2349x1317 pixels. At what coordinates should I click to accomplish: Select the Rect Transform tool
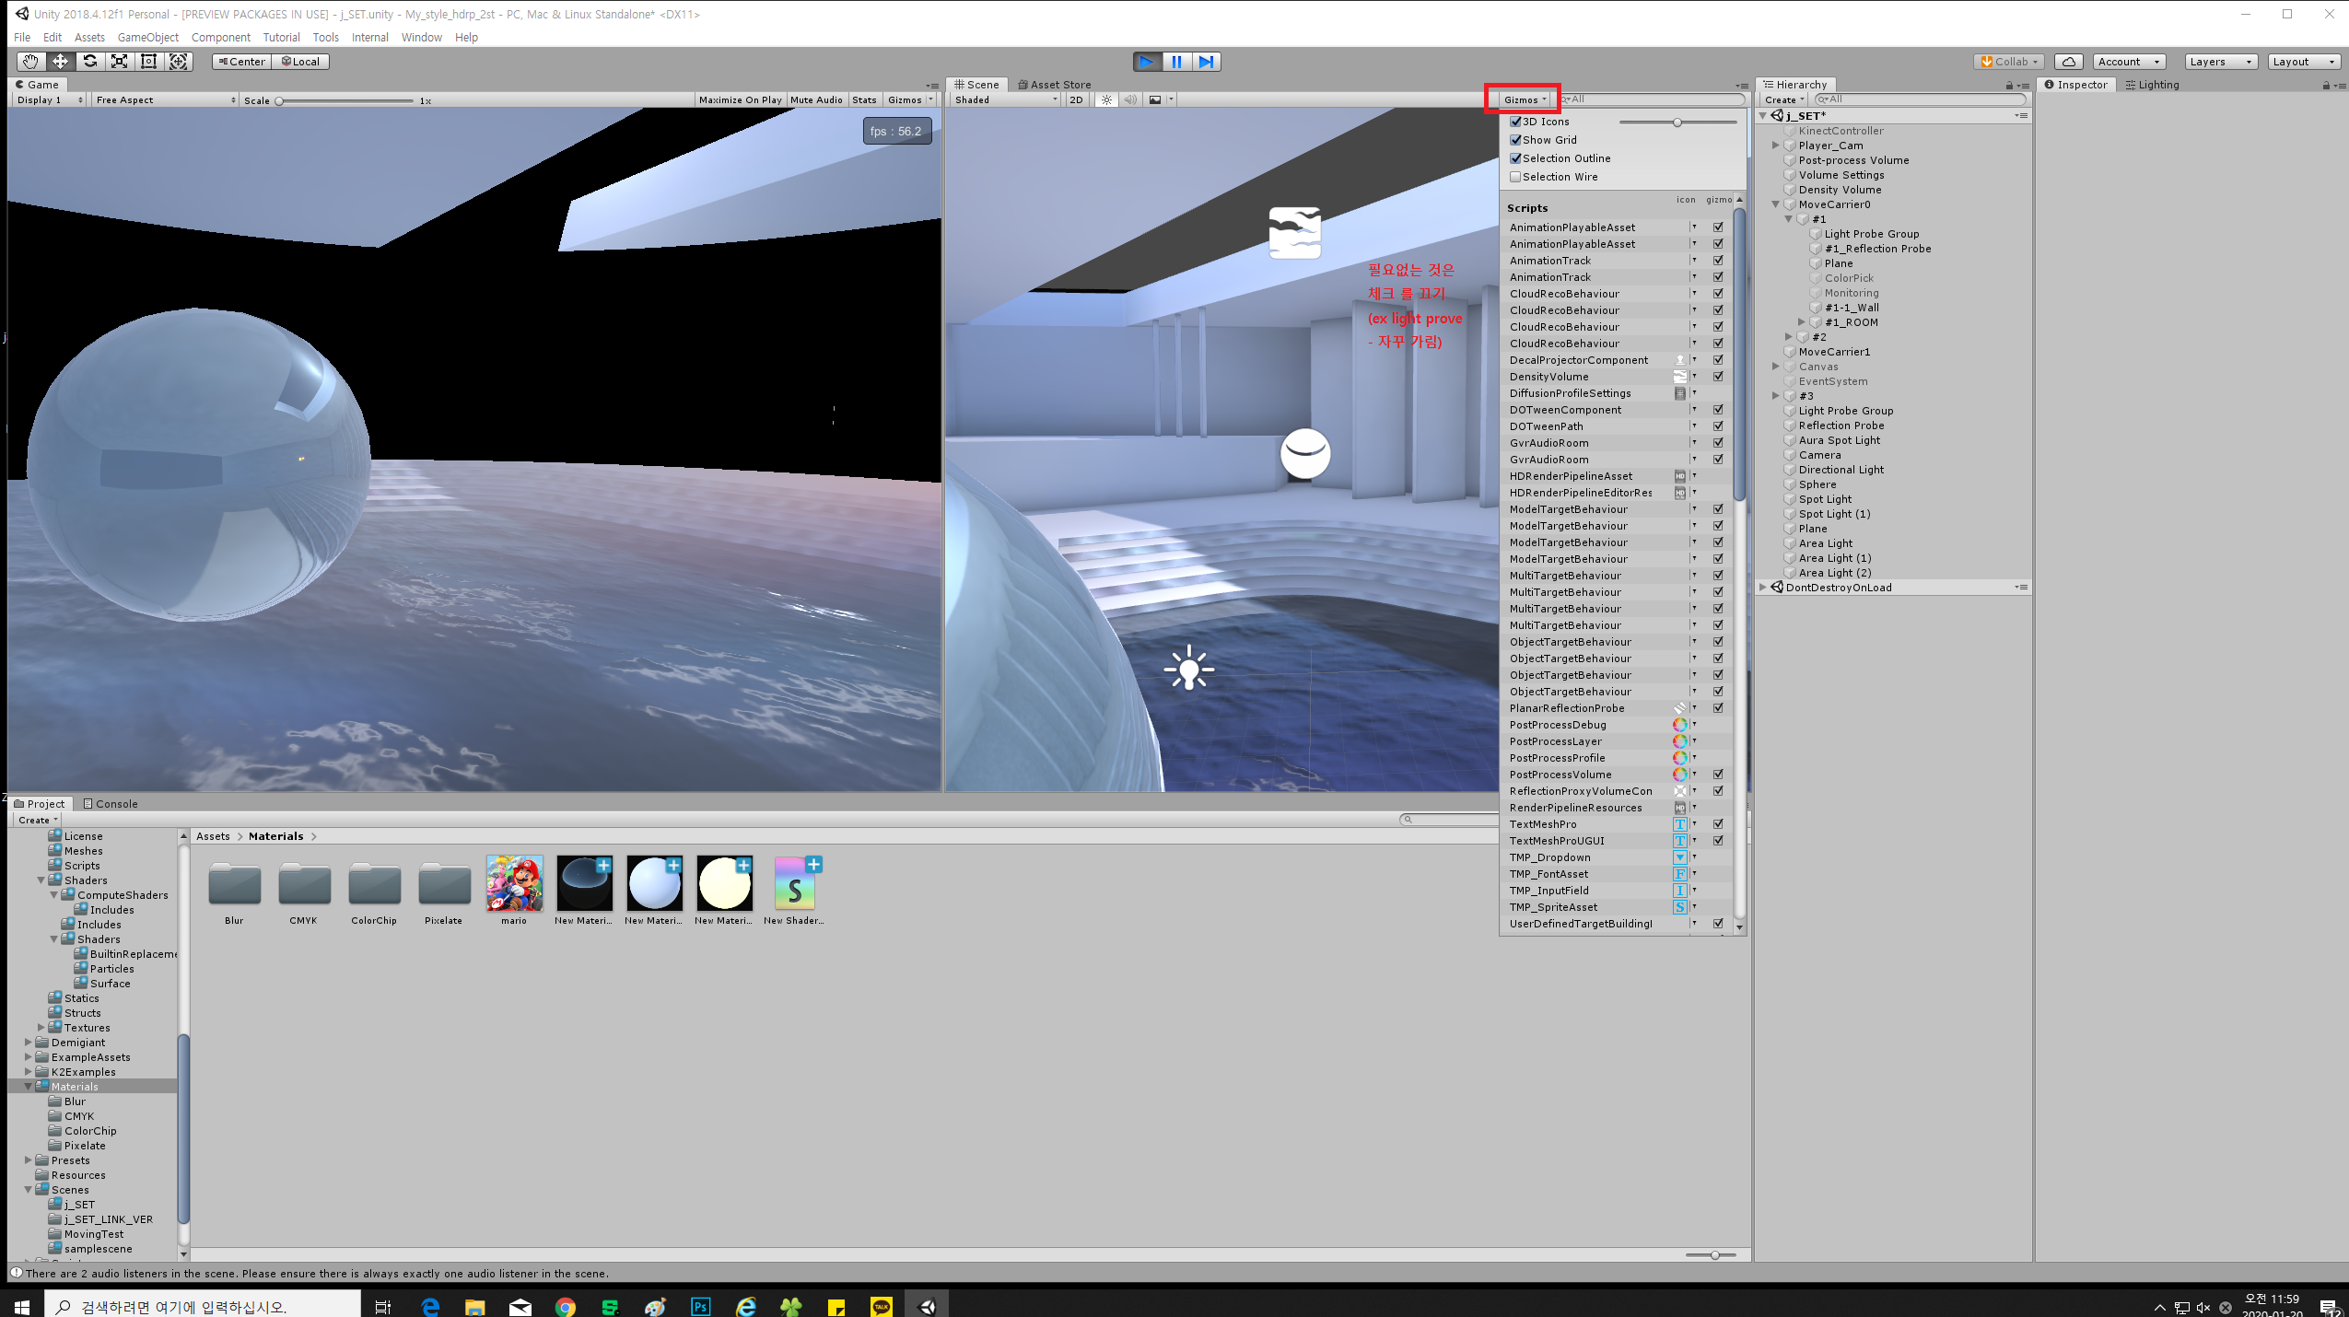coord(148,62)
